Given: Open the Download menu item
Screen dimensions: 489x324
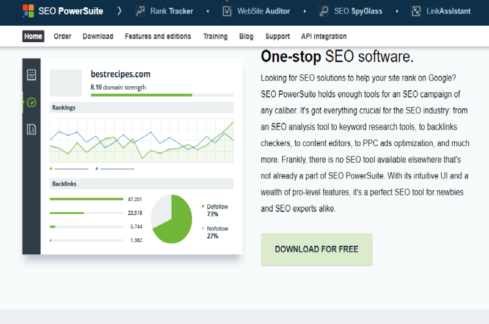Looking at the screenshot, I should 98,36.
